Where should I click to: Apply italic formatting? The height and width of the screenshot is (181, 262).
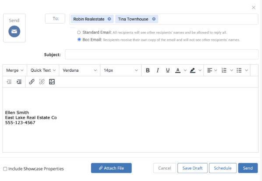point(158,70)
